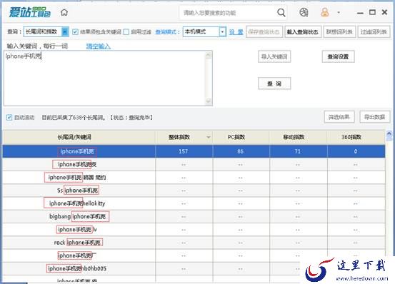
Task: Sort by the 整体指数 column header
Action: (x=184, y=137)
